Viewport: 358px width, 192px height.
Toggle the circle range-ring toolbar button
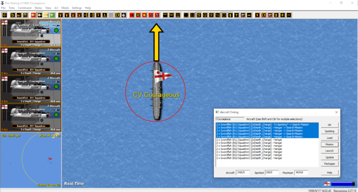click(x=224, y=15)
